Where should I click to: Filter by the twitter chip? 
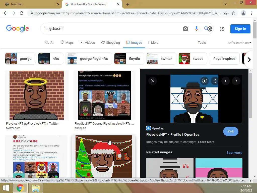click(161, 59)
